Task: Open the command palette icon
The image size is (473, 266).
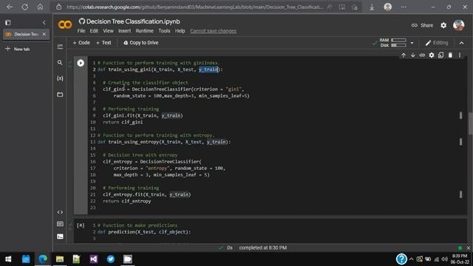Action: click(x=60, y=224)
